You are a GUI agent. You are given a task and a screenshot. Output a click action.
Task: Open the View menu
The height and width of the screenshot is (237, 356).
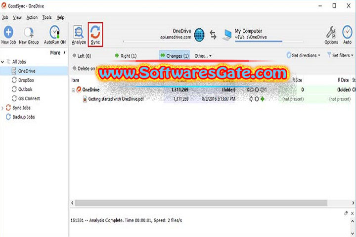click(17, 17)
